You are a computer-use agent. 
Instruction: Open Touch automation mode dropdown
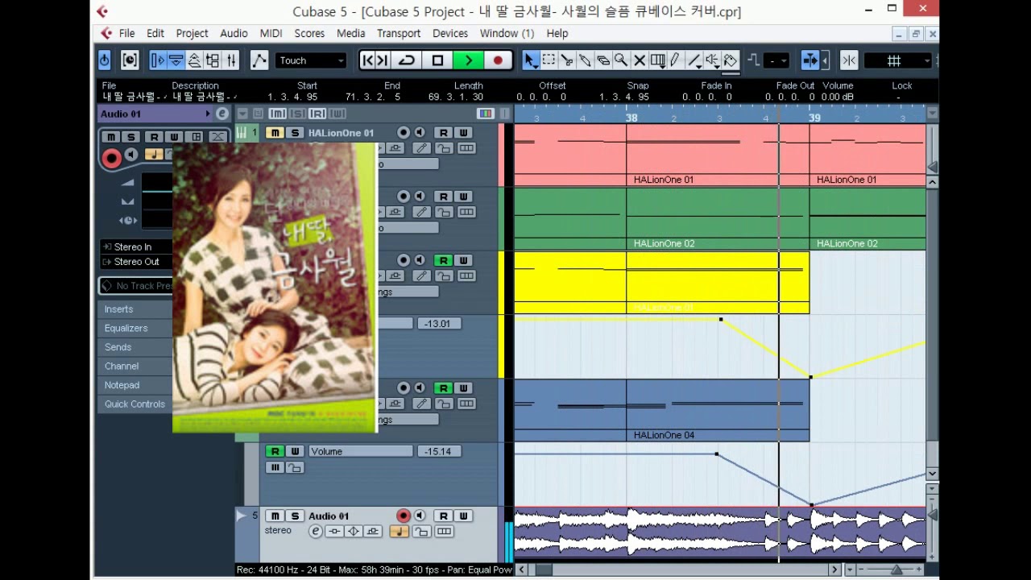(311, 60)
